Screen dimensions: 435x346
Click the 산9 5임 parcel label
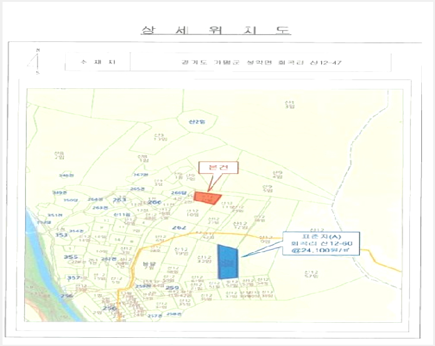point(268,188)
